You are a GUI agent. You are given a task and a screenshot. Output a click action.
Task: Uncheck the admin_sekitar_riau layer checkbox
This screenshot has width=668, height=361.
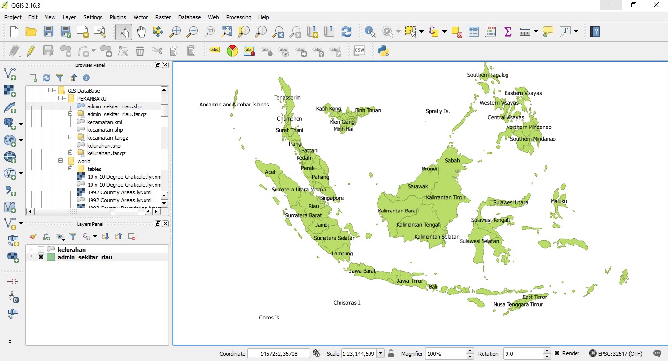point(41,257)
